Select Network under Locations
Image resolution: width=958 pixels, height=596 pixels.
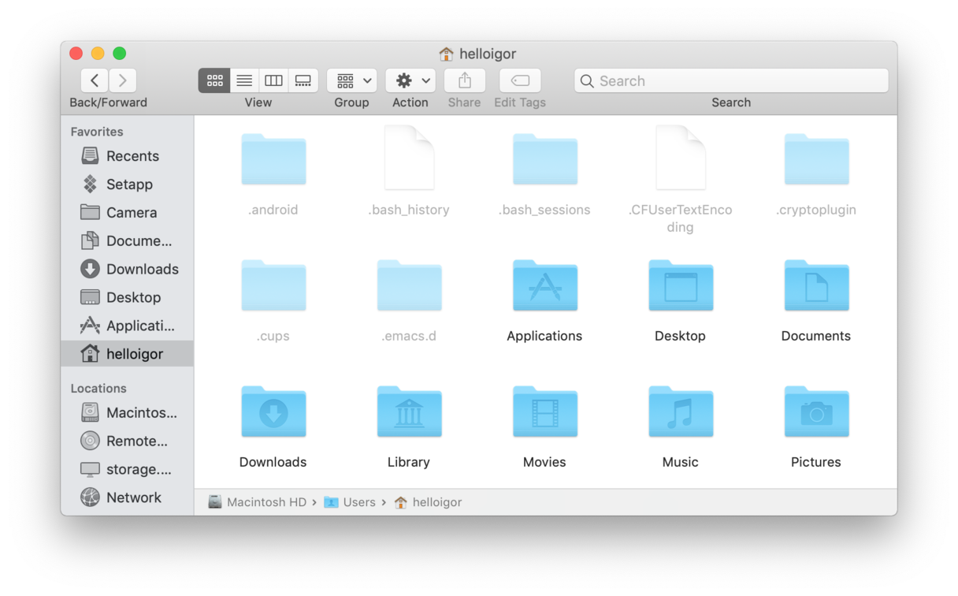[133, 497]
